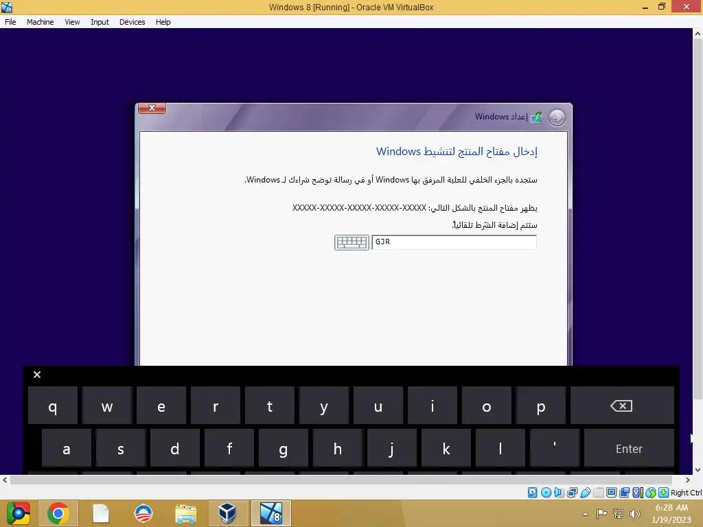Open File Explorer from taskbar
This screenshot has height=527, width=703.
(x=185, y=514)
